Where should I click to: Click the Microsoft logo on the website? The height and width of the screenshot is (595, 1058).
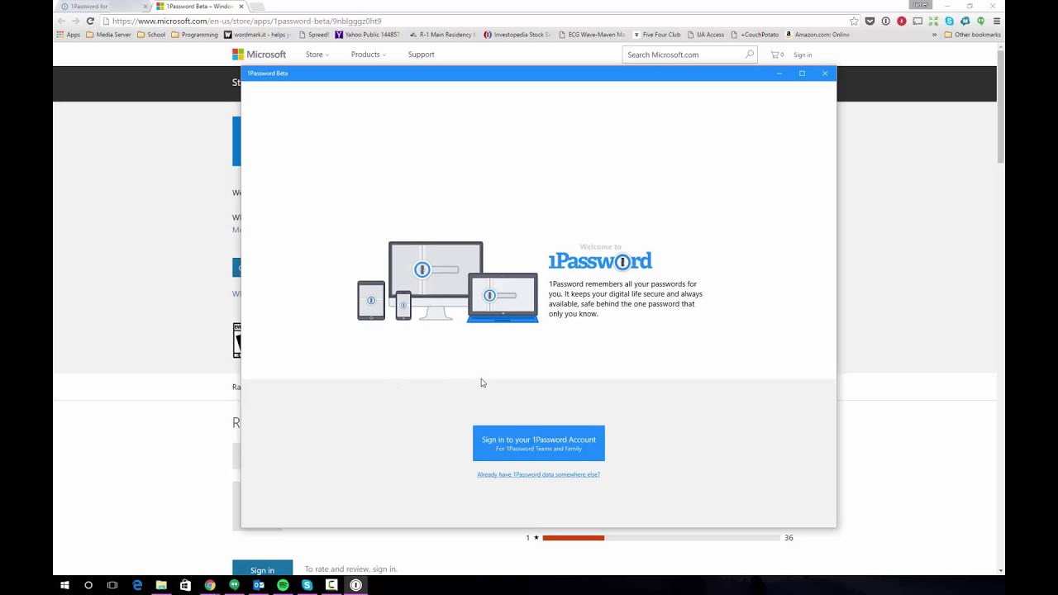pos(259,55)
